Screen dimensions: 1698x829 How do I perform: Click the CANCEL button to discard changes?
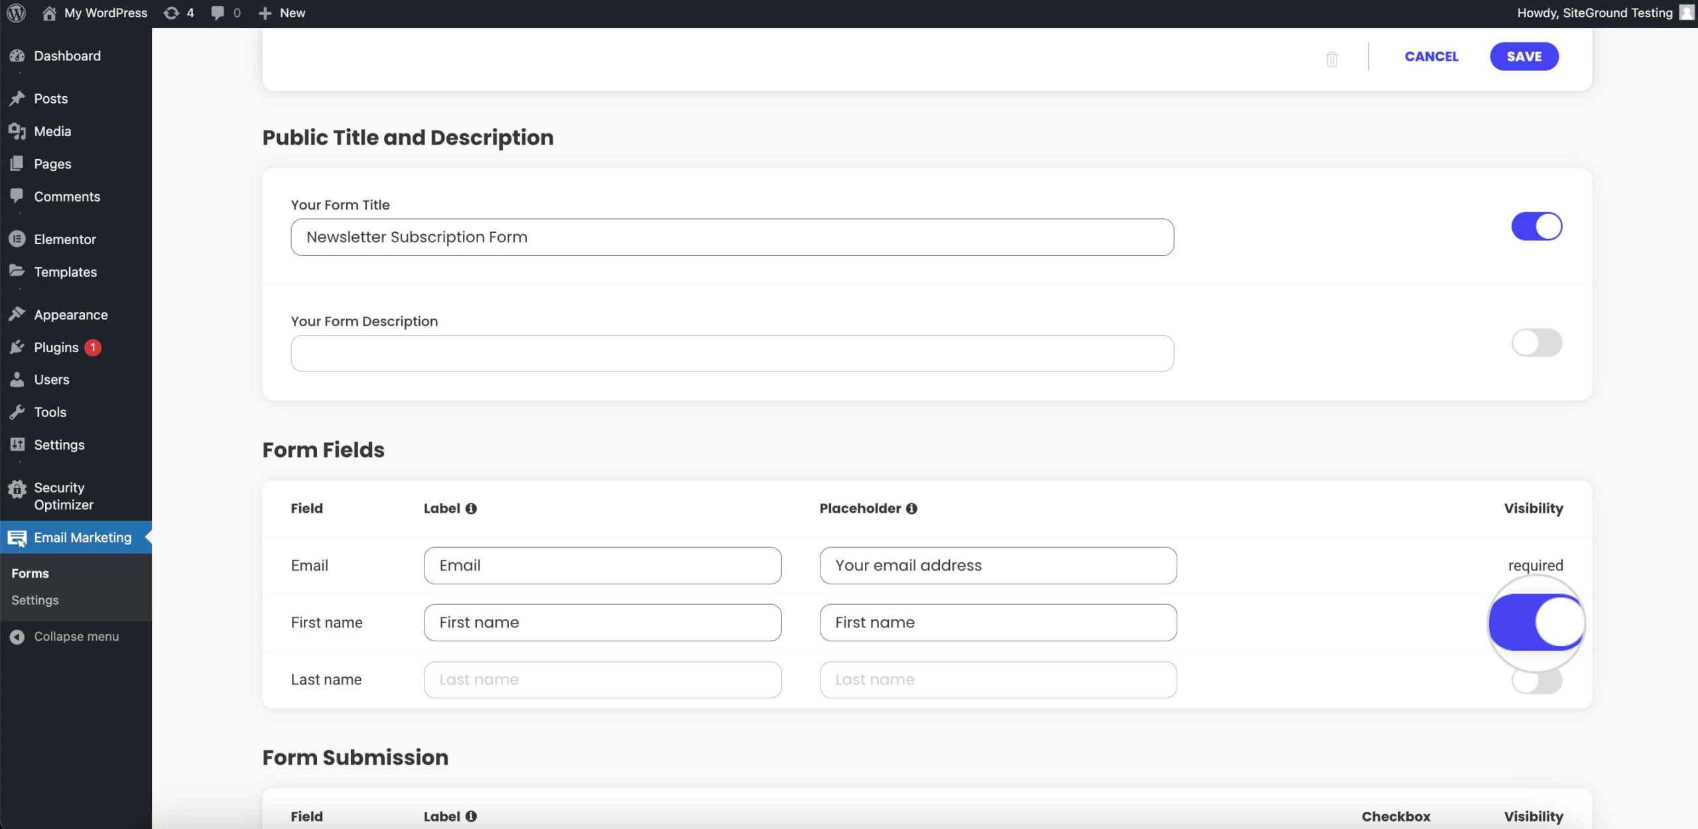(x=1431, y=56)
